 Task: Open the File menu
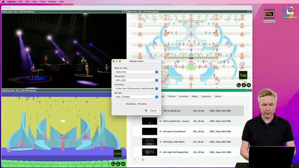tap(21, 1)
